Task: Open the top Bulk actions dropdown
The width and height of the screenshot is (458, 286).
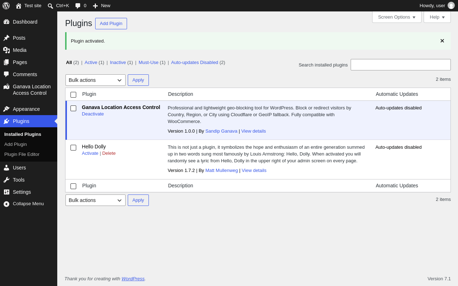Action: pyautogui.click(x=96, y=80)
